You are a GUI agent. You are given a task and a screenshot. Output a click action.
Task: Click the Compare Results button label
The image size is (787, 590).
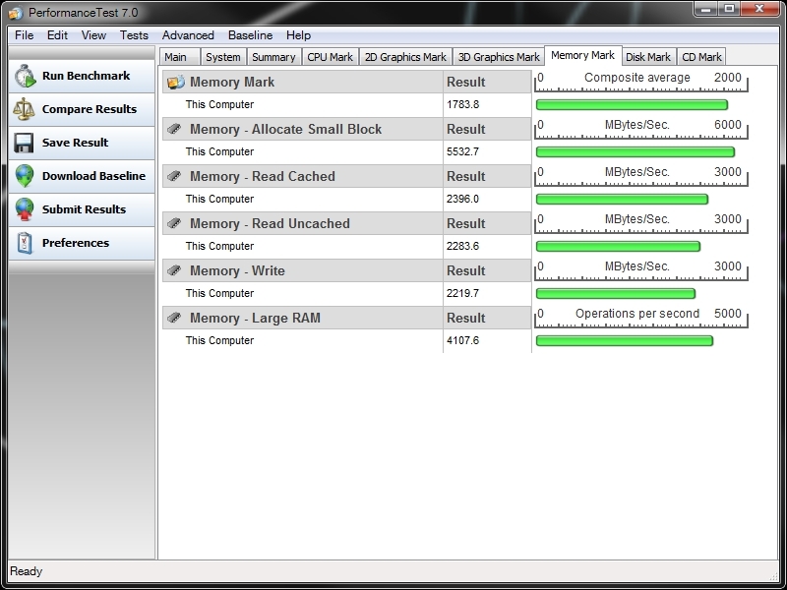90,109
